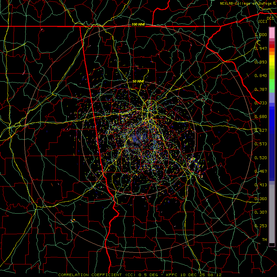Click the 0.840 scale value
The height and width of the screenshot is (277, 277).
(261, 76)
